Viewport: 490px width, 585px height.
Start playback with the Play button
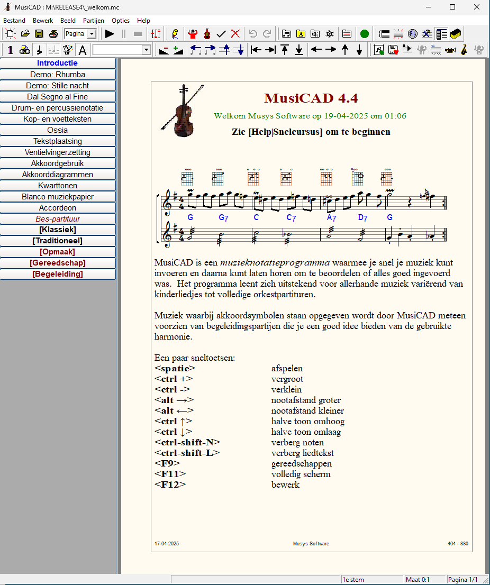point(110,34)
